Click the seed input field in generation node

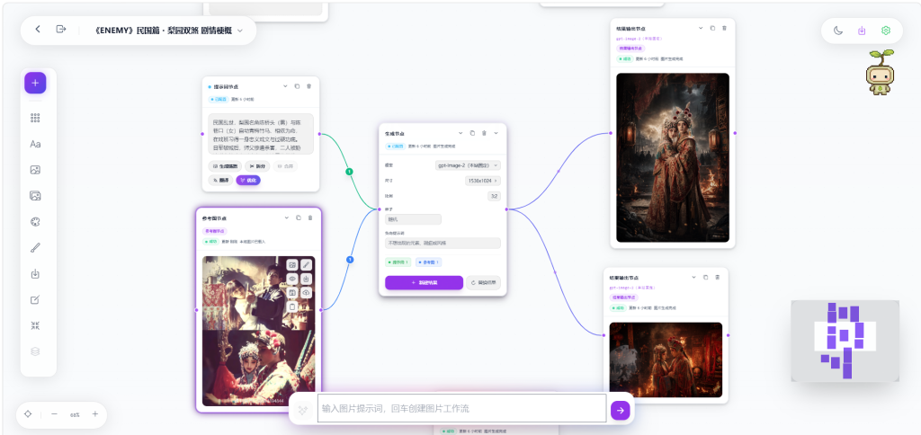[413, 219]
